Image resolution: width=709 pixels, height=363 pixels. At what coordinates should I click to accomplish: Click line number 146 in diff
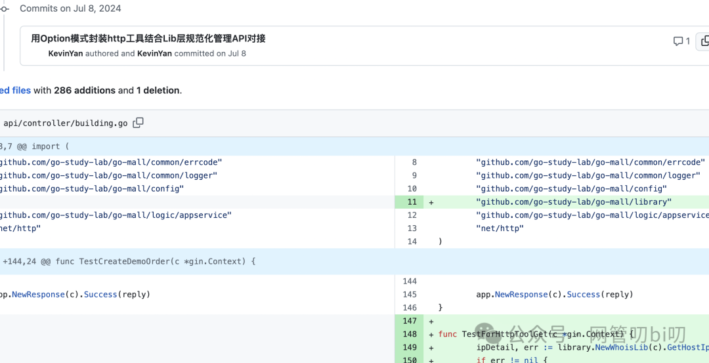(x=410, y=307)
